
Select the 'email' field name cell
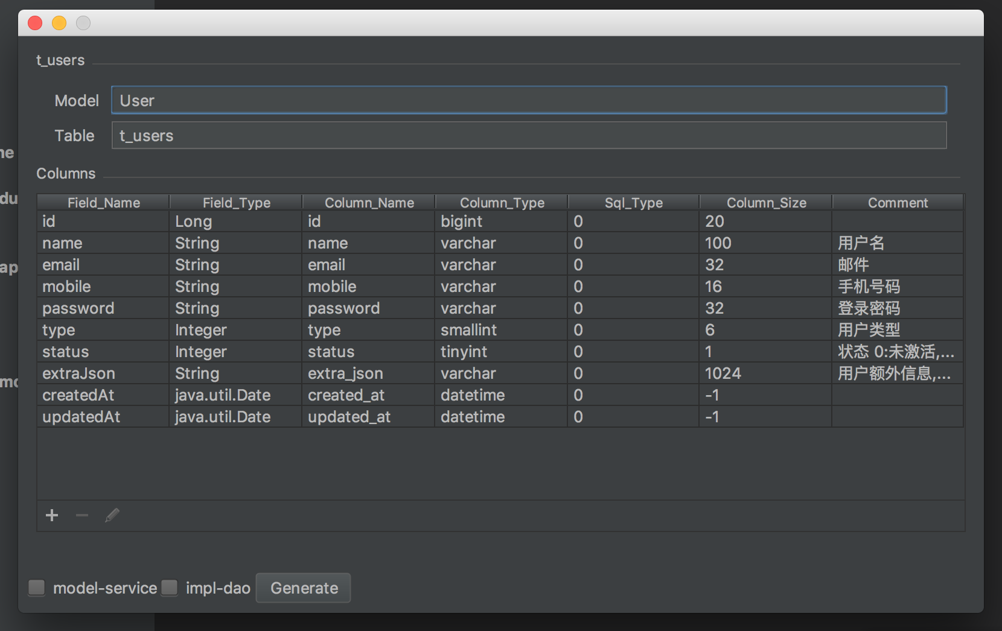[103, 265]
